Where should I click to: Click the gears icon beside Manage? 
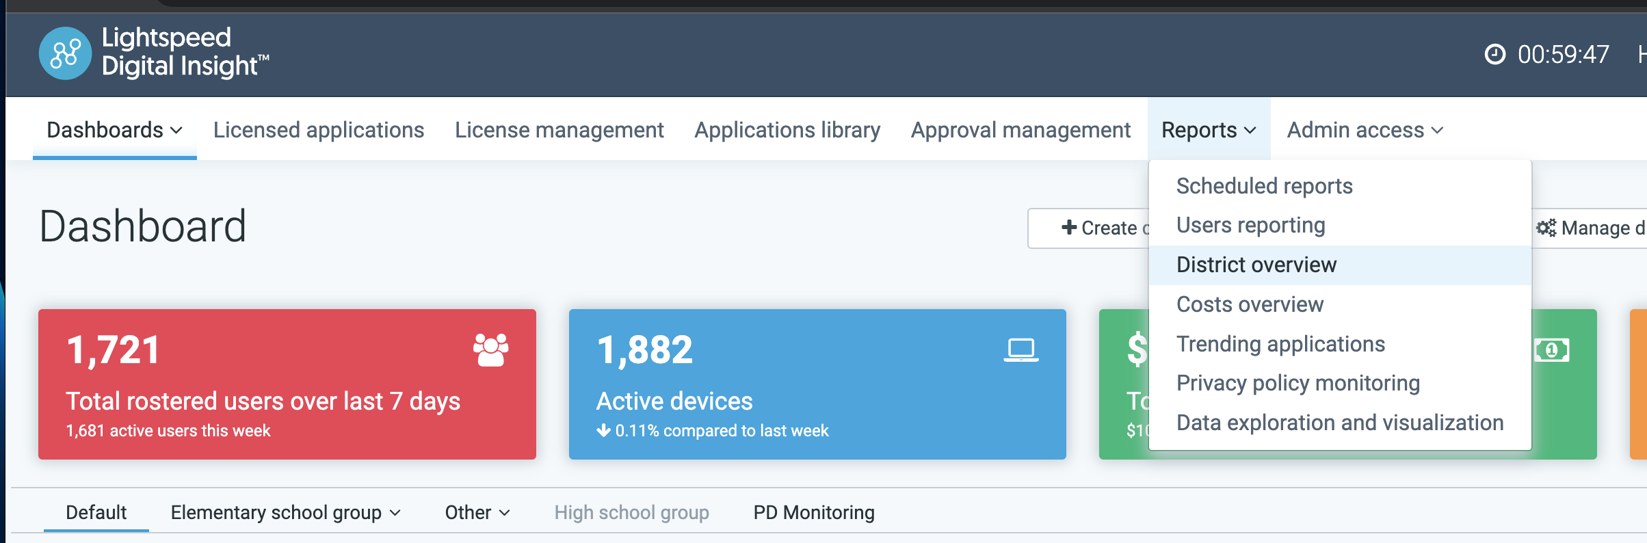pyautogui.click(x=1546, y=228)
